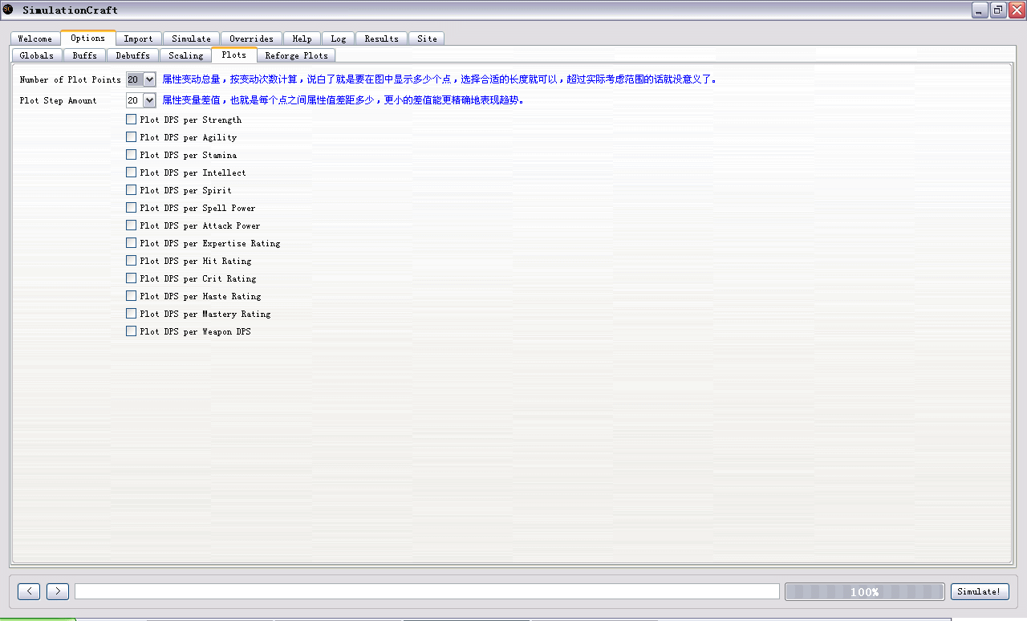Open the Number of Plot Points dropdown
The height and width of the screenshot is (621, 1027).
click(x=141, y=79)
